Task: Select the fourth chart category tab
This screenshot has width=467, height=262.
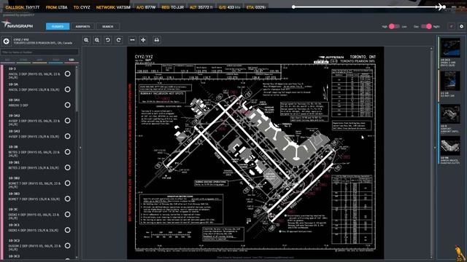Action: [x=55, y=60]
